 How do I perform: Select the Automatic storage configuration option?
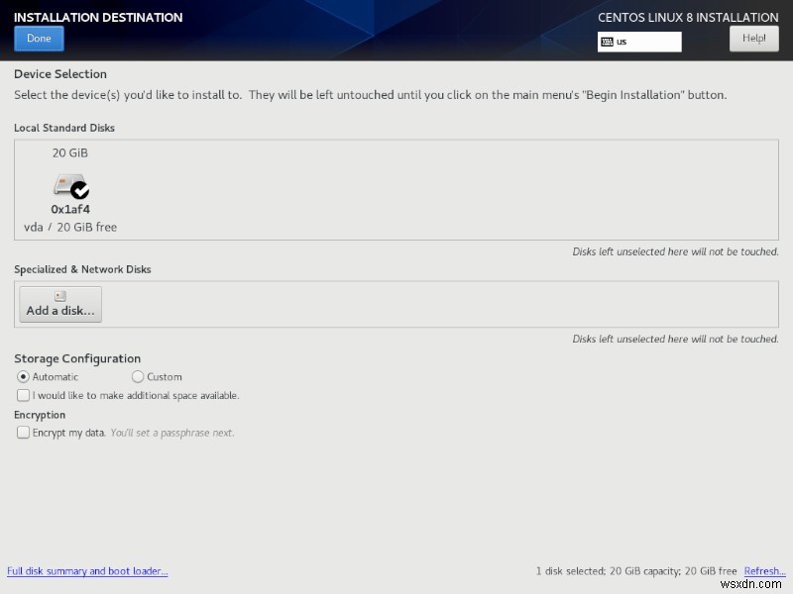pos(22,376)
